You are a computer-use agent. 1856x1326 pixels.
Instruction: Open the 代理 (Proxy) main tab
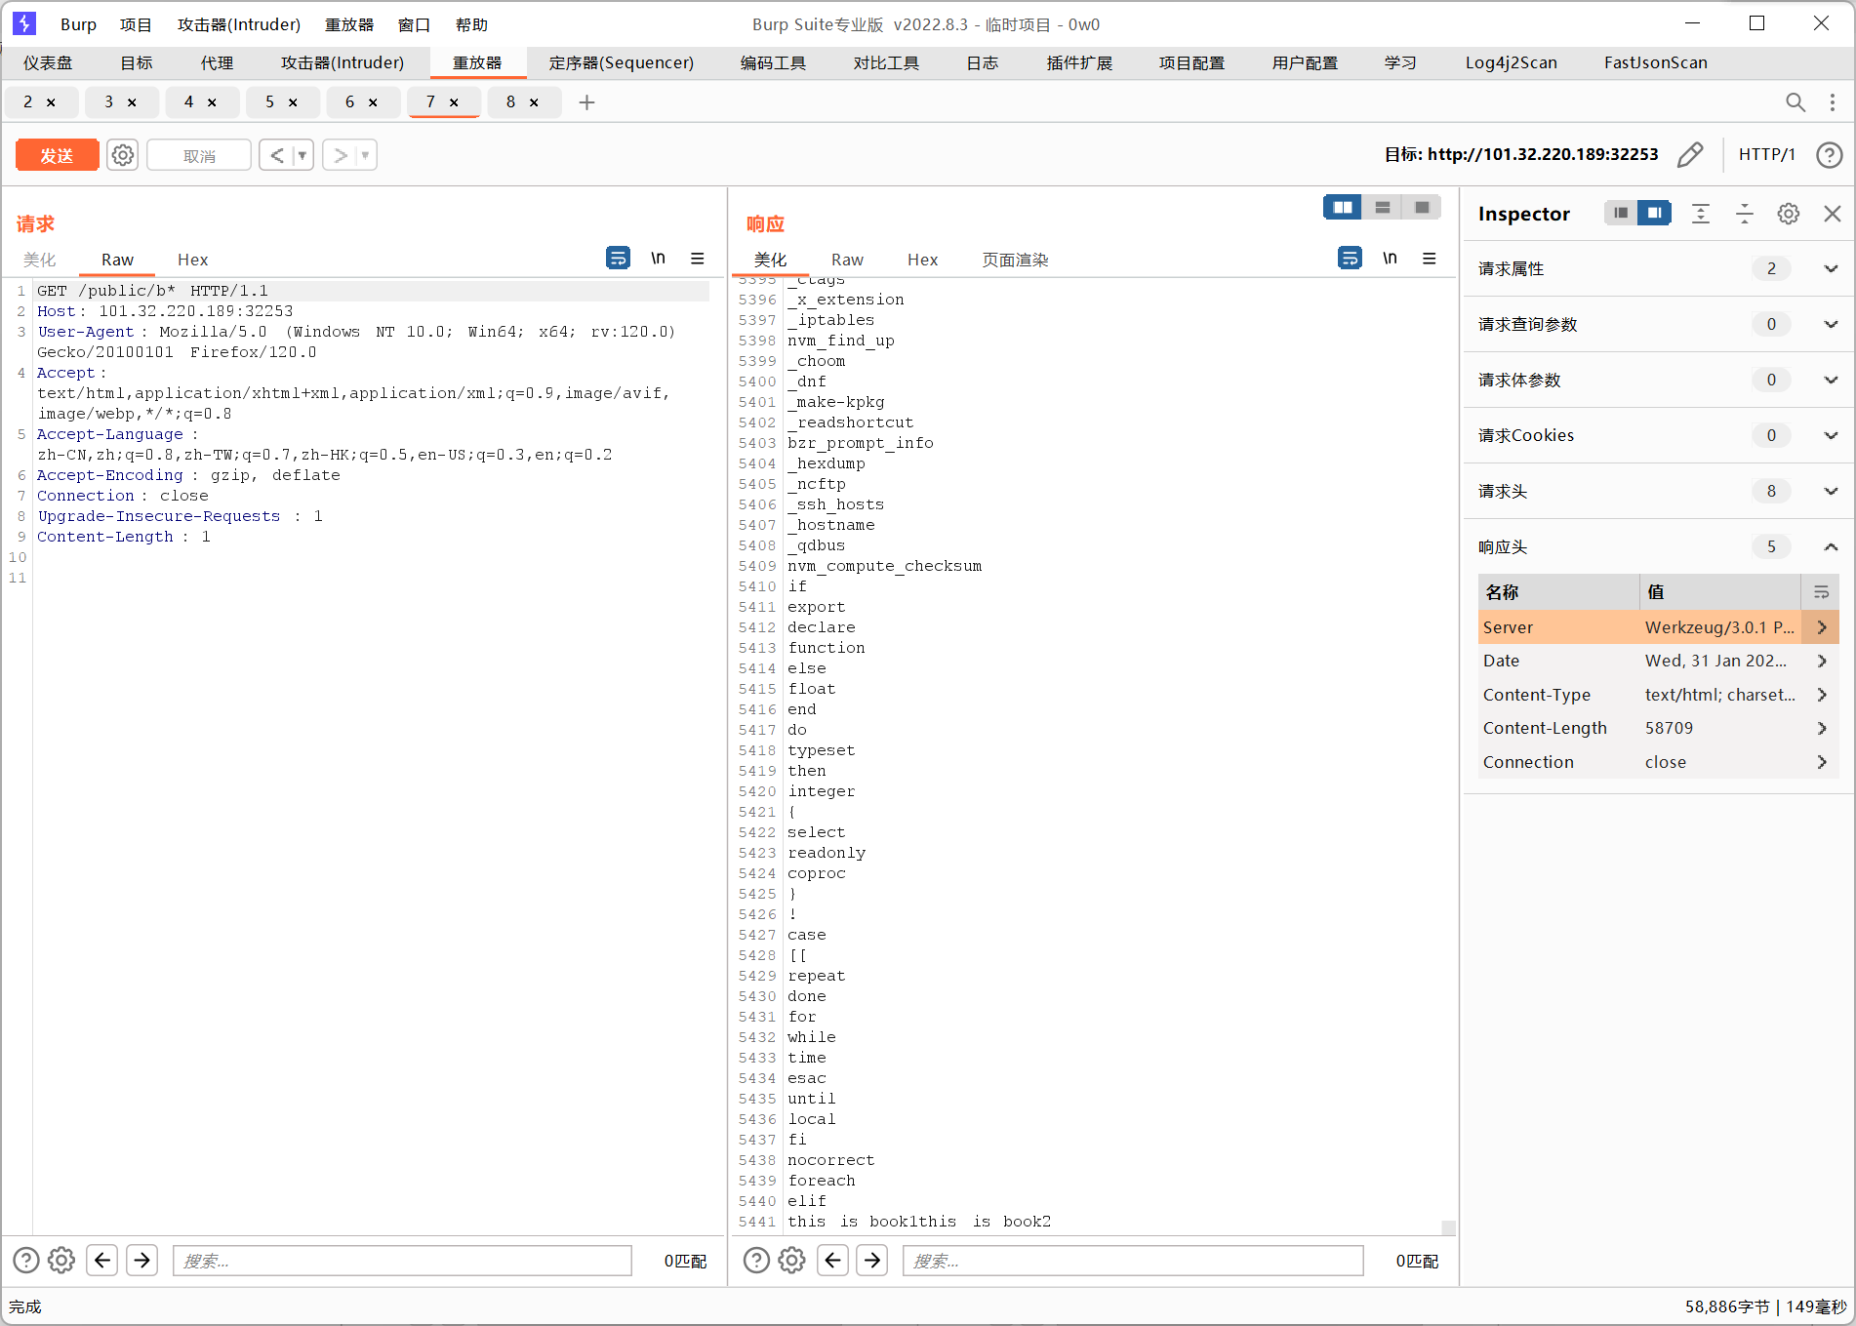[217, 62]
